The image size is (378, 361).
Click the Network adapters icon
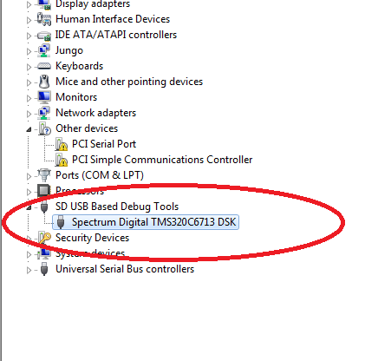tap(44, 113)
